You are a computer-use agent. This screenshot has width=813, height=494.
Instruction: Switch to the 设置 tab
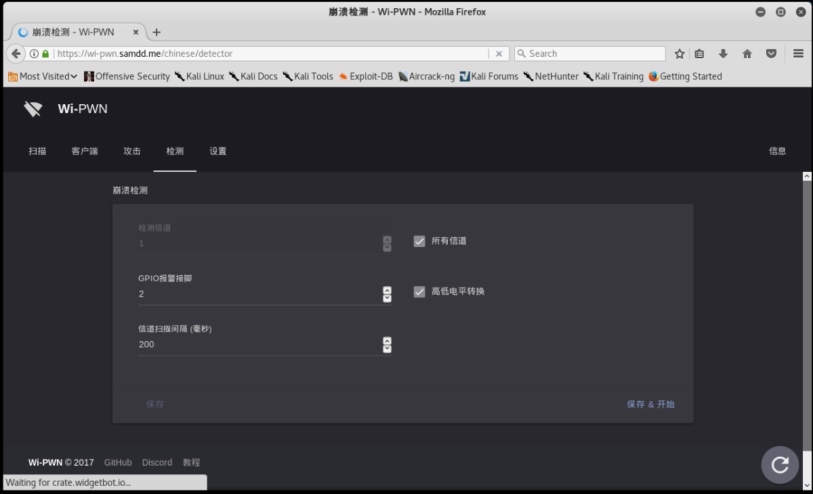pos(217,151)
